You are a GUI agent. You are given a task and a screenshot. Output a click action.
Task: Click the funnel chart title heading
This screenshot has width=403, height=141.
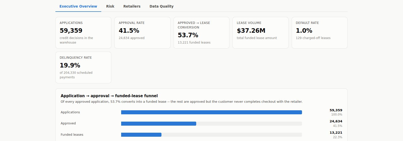pos(109,96)
